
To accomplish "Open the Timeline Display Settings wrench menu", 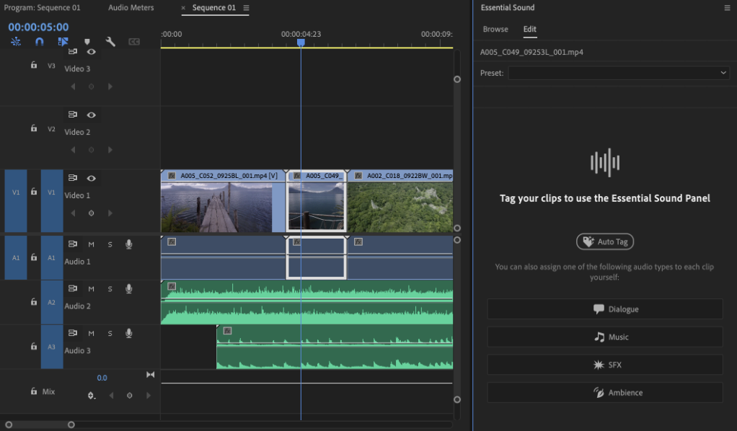I will pyautogui.click(x=110, y=42).
